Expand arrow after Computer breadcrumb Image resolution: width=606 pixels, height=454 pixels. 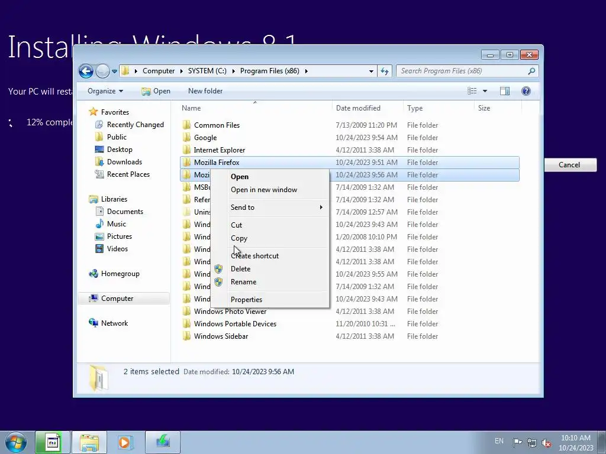181,71
